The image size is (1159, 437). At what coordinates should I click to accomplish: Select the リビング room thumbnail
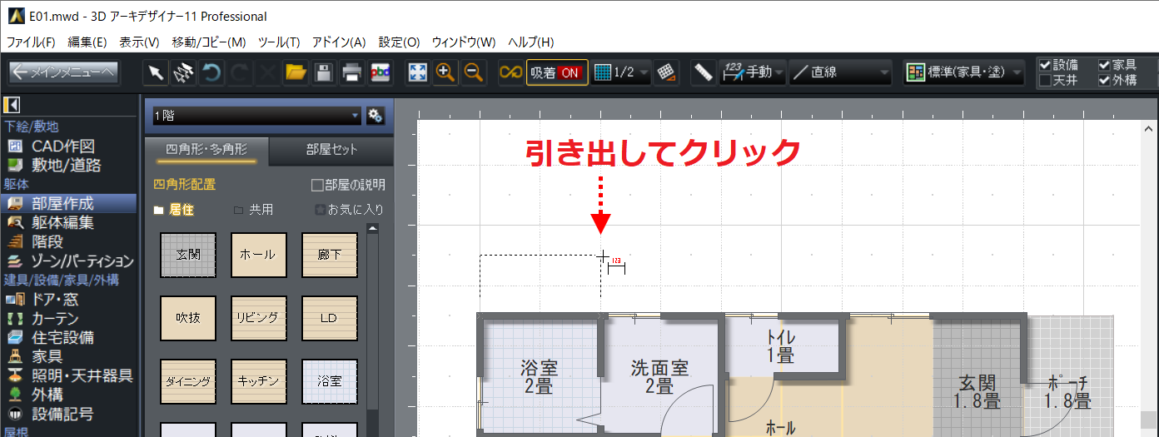click(259, 318)
